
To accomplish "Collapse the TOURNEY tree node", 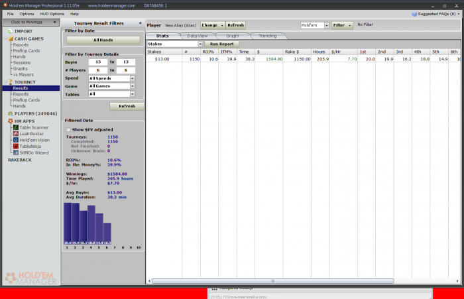I will [5, 82].
